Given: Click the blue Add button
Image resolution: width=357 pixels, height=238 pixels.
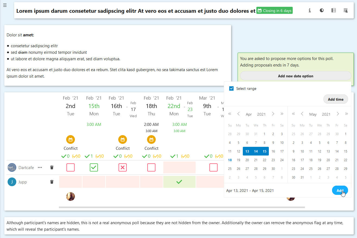Looking at the screenshot, I should click(340, 191).
